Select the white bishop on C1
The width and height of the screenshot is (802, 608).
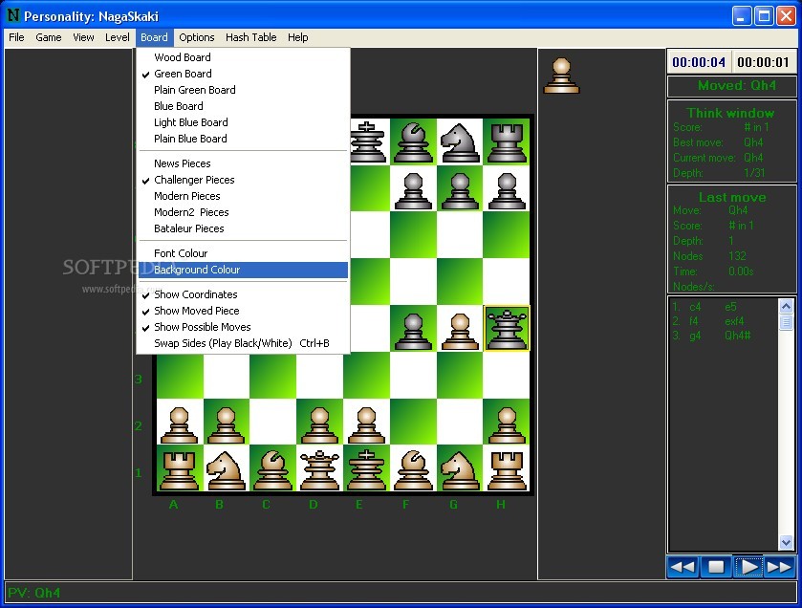click(272, 468)
